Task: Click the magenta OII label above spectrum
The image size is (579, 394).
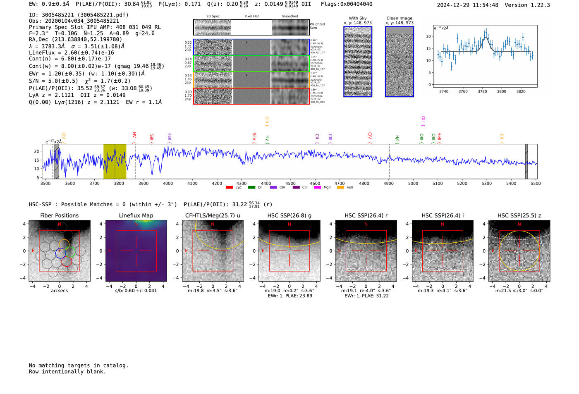Action: [x=423, y=122]
